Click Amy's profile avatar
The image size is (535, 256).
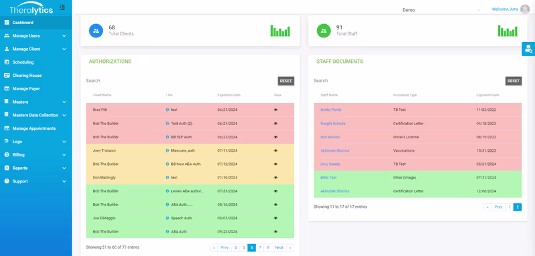pyautogui.click(x=525, y=9)
